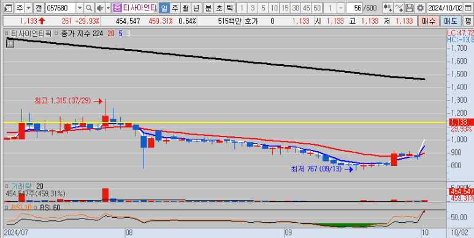Screen dimensions: 474x238
Task: Toggle the 종가 지수 moving average marker
Action: (56, 34)
